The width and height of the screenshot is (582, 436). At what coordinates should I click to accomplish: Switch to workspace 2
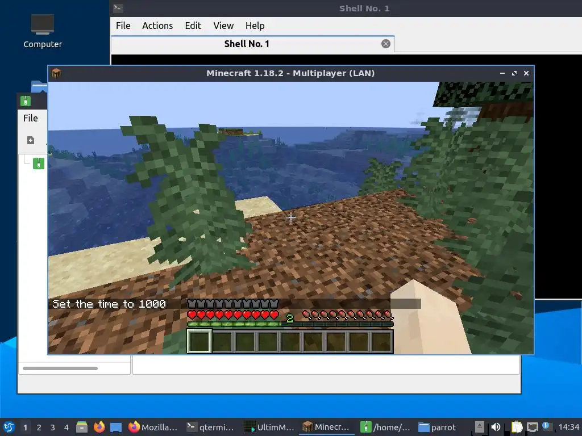(x=39, y=427)
